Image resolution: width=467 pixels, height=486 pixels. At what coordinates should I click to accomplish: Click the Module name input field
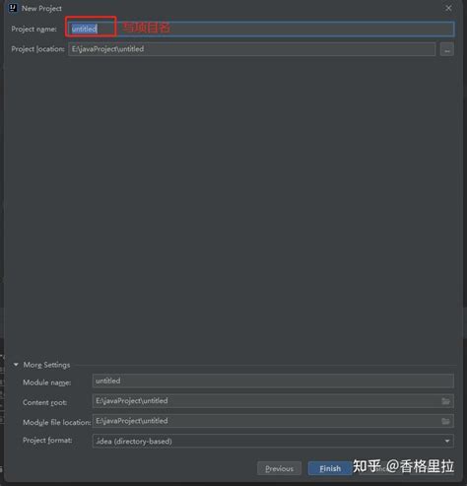click(x=273, y=381)
